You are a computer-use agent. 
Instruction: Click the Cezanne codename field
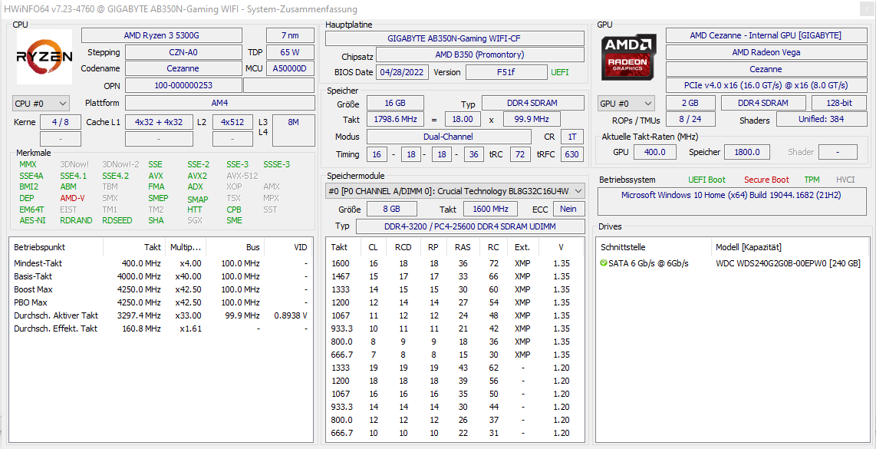tap(183, 68)
